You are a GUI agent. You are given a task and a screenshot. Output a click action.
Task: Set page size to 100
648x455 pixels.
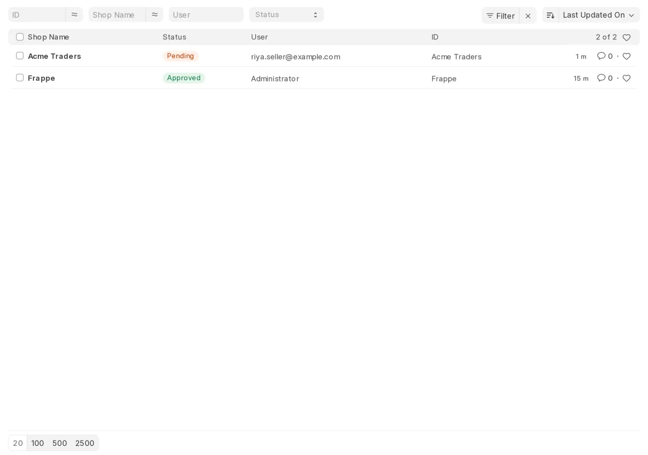(38, 443)
